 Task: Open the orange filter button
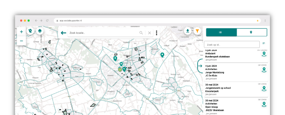197,31
